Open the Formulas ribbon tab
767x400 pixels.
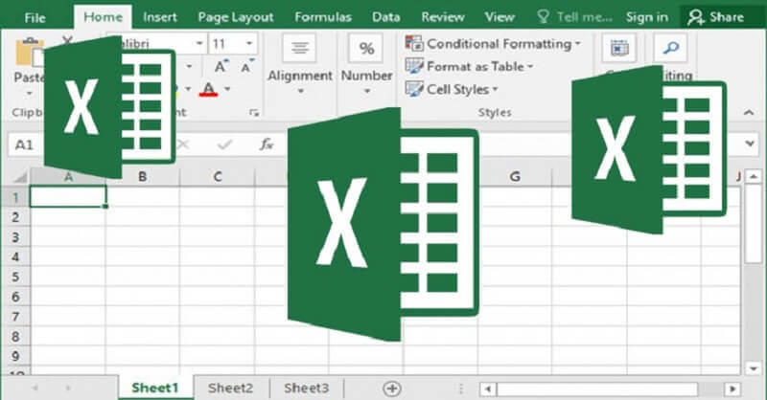[x=322, y=16]
